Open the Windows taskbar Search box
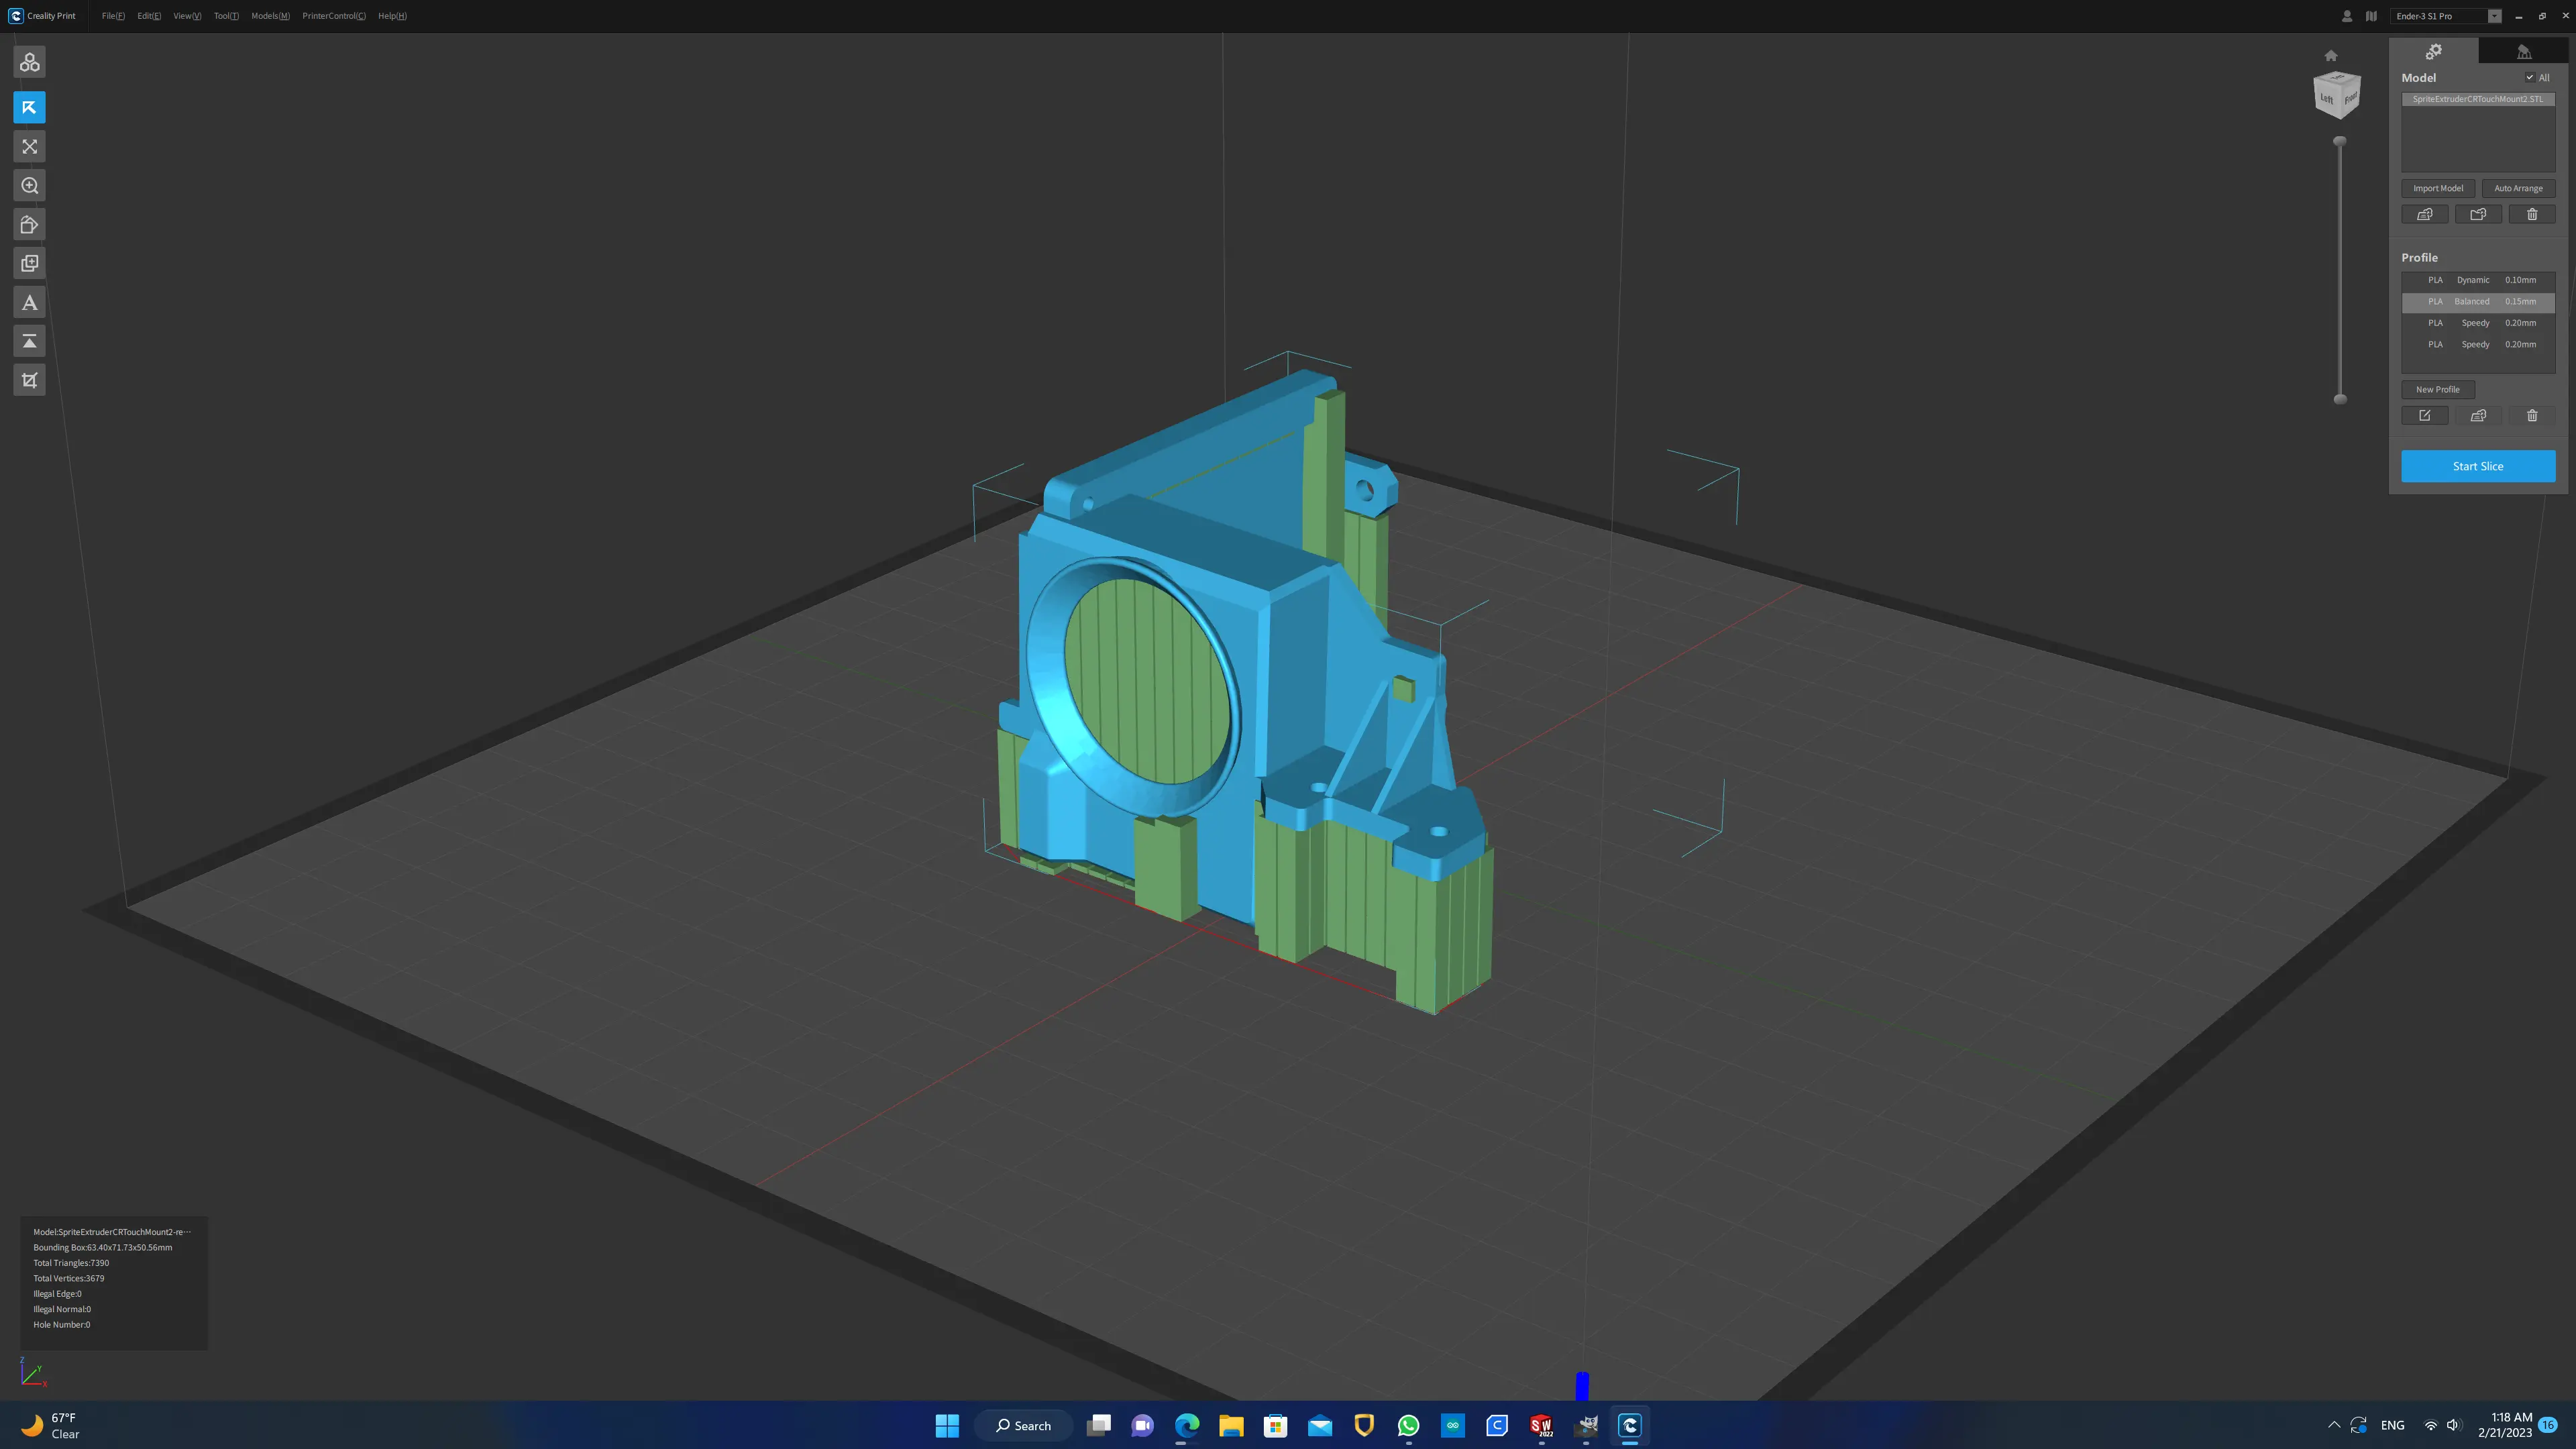2576x1449 pixels. (1023, 1426)
